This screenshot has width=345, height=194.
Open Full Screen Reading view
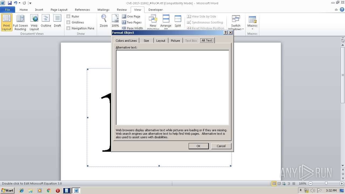coord(20,22)
